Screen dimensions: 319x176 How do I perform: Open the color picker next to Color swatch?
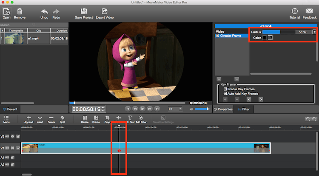[270, 38]
